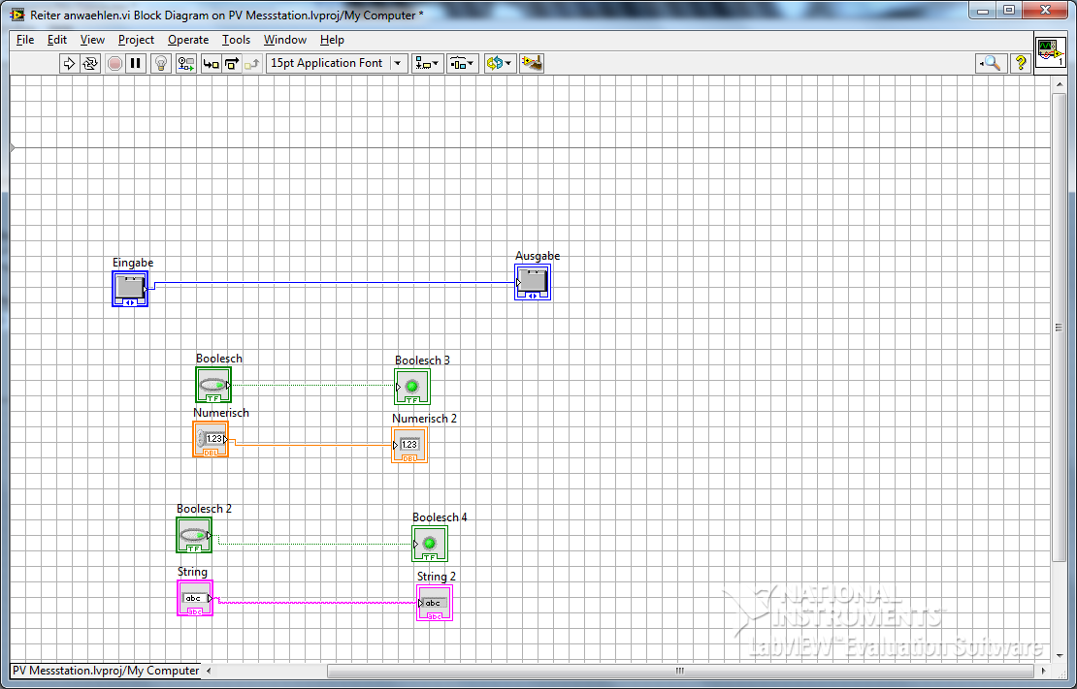Select the Boolesch 3 LED indicator terminal
The image size is (1077, 689).
tap(412, 387)
